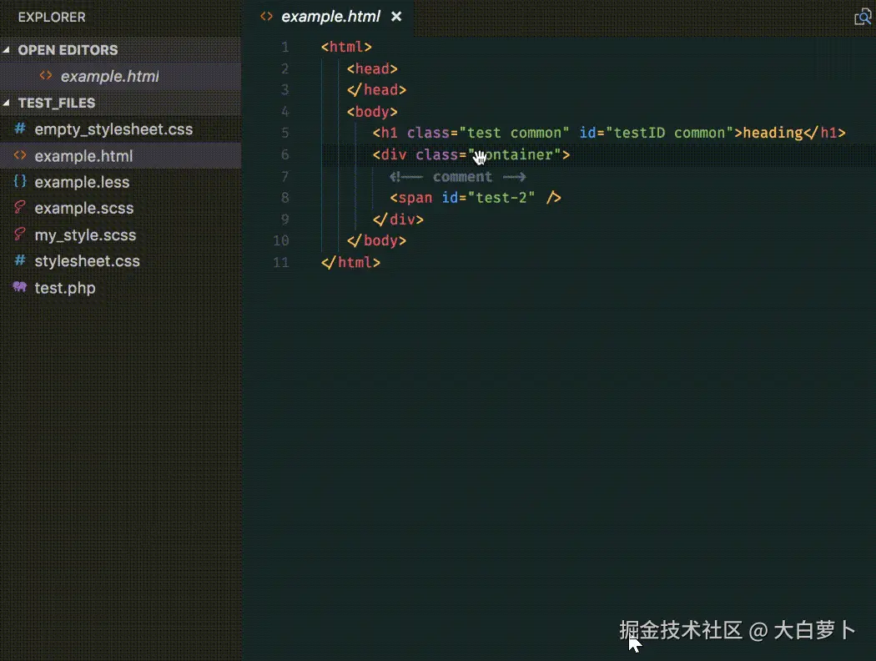The height and width of the screenshot is (661, 876).
Task: Click line number 8 in the gutter
Action: 284,197
